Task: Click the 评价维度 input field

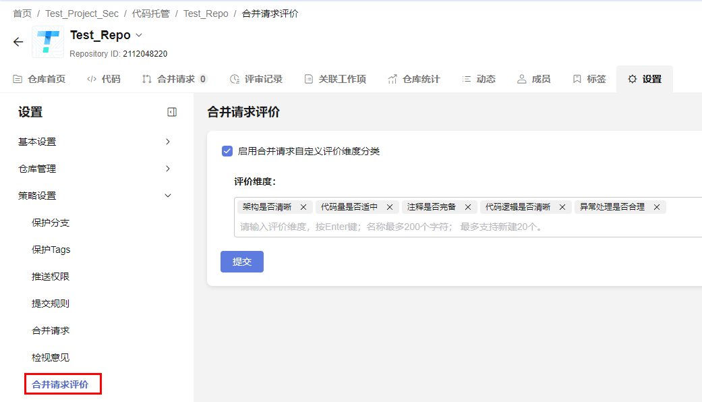Action: (465, 227)
